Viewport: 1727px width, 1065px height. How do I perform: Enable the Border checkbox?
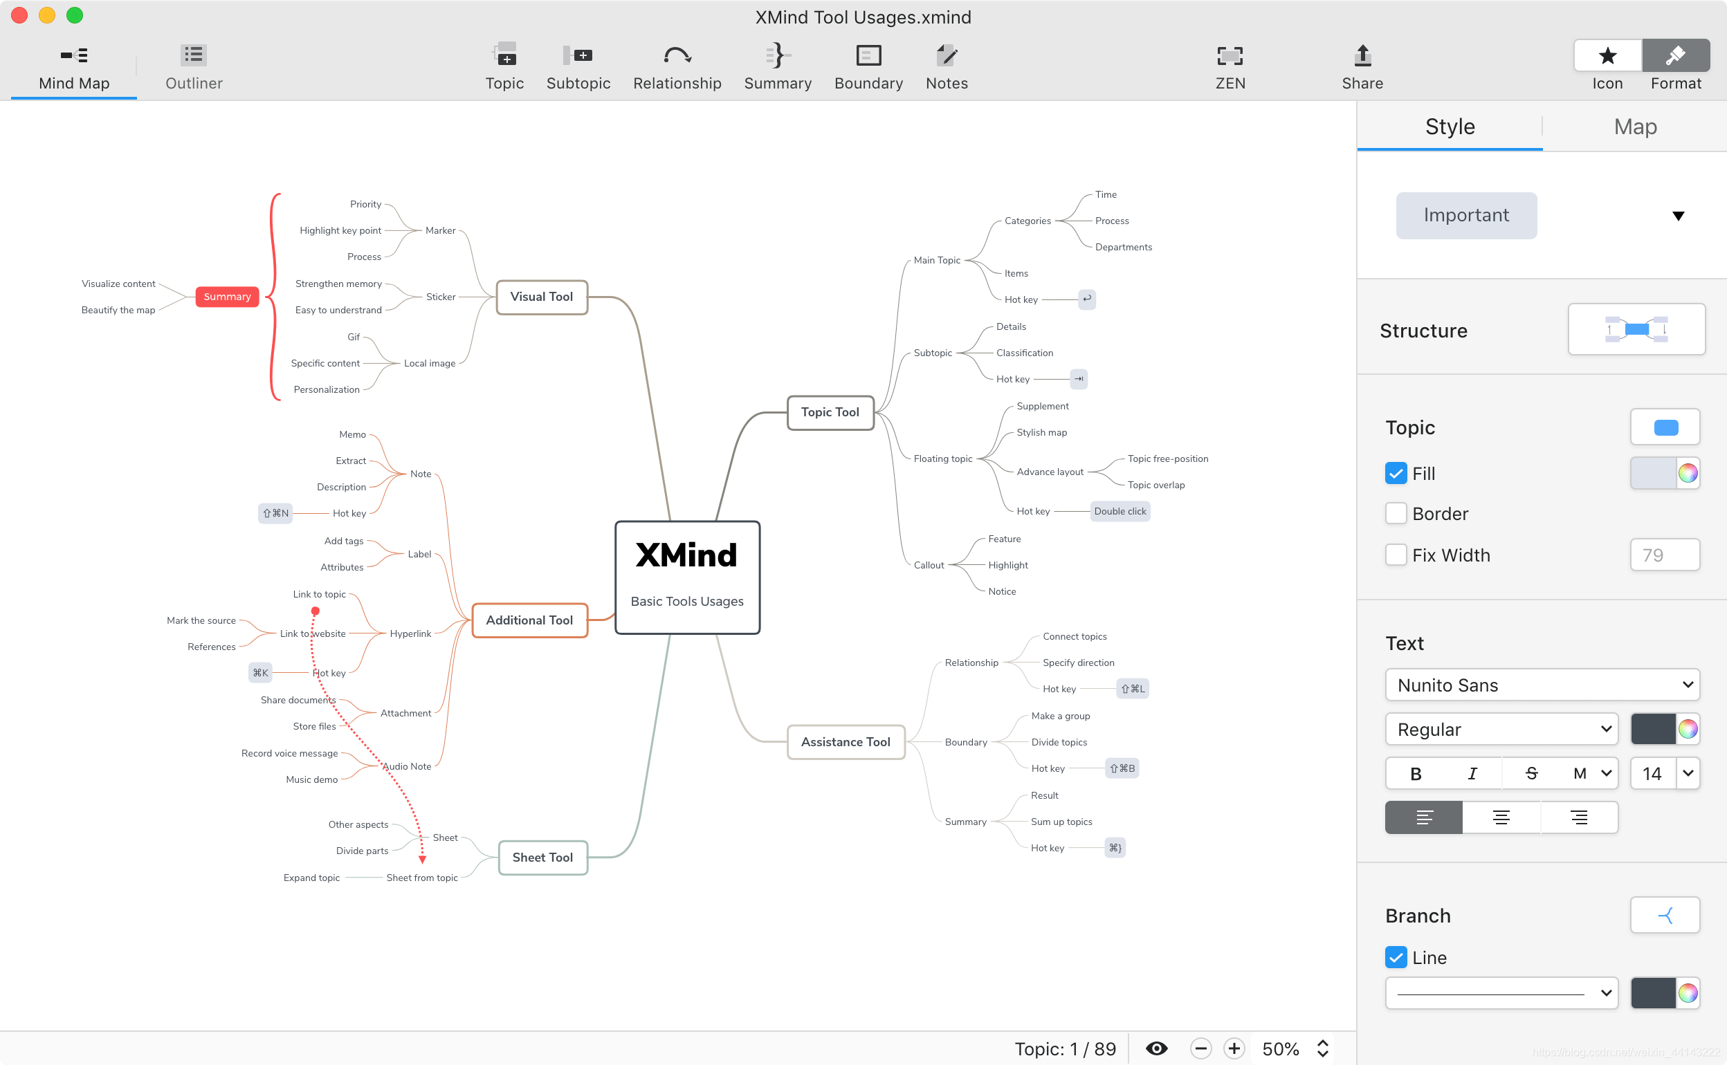(x=1395, y=514)
